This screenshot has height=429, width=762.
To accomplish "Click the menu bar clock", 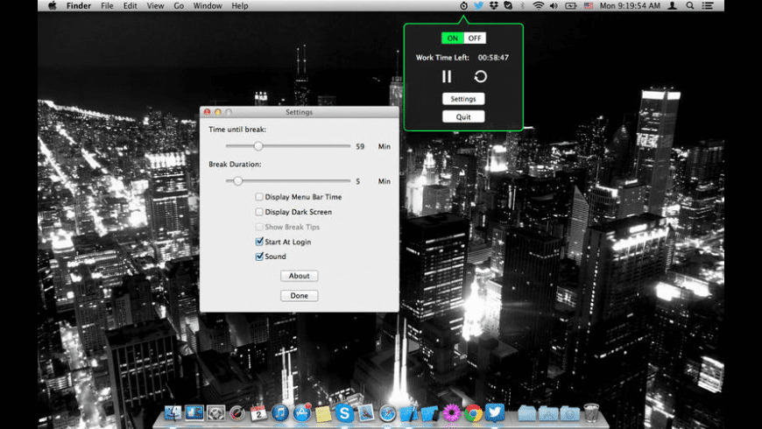I will [630, 6].
